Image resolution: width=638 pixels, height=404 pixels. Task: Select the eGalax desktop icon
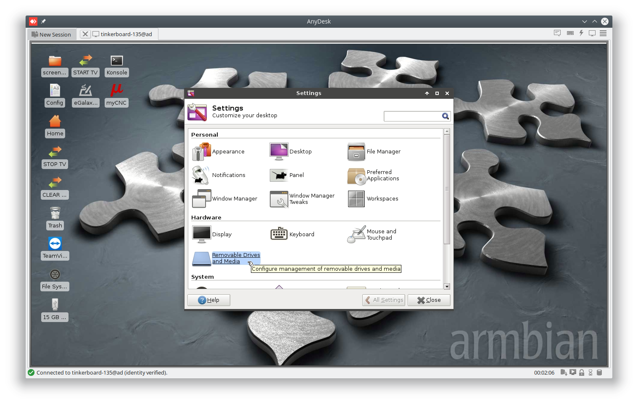(86, 95)
